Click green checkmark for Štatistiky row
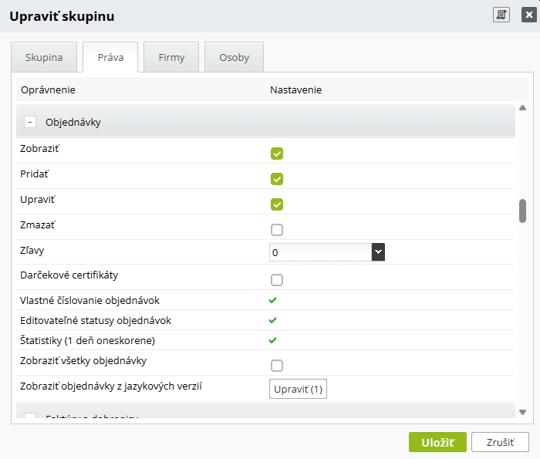 pyautogui.click(x=273, y=340)
